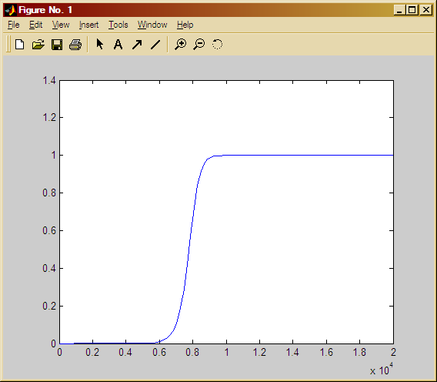Click the y-axis tick label 1.4

coord(49,81)
